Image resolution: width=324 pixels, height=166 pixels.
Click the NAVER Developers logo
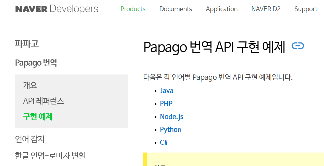[x=57, y=9]
